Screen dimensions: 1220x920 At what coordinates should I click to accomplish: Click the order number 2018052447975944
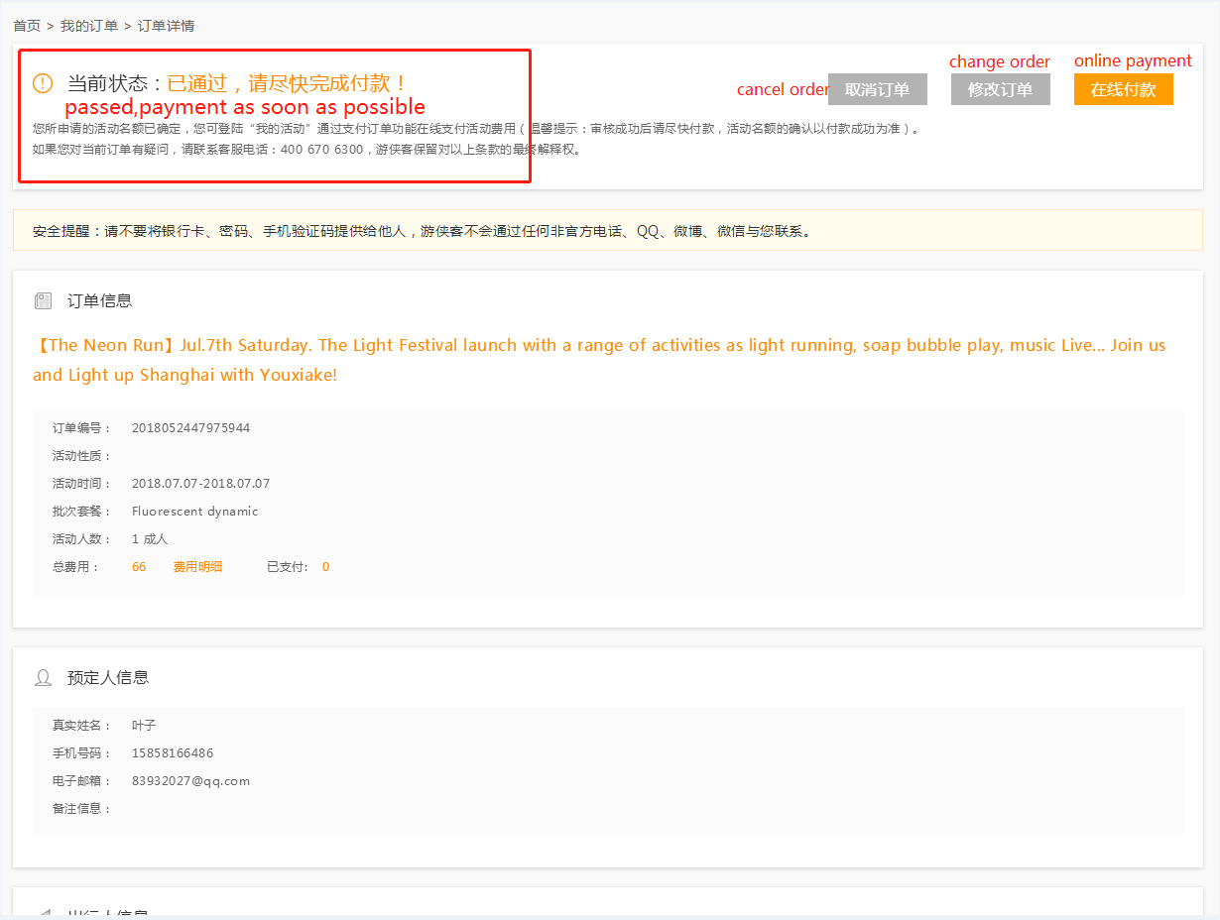pyautogui.click(x=190, y=428)
